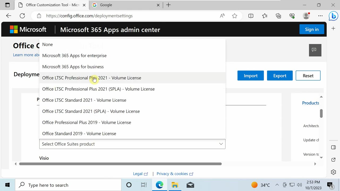
Task: Open the Legal link
Action: coord(140,174)
